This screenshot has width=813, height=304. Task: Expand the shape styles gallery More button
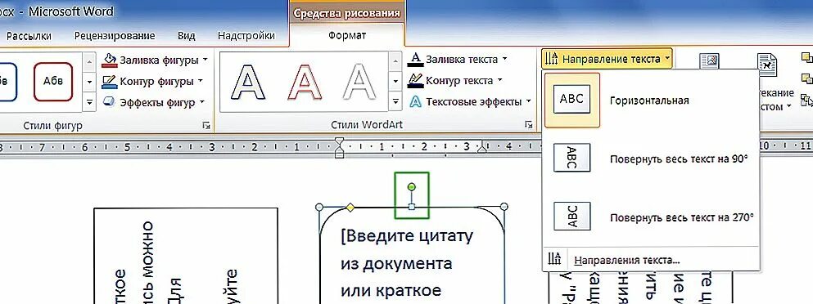pyautogui.click(x=89, y=102)
